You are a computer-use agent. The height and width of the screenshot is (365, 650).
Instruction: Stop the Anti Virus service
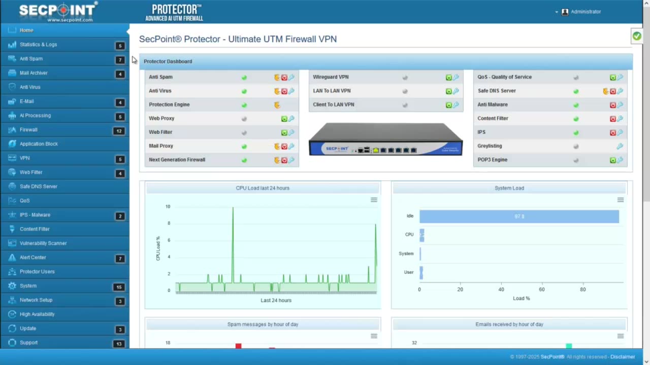click(x=284, y=91)
